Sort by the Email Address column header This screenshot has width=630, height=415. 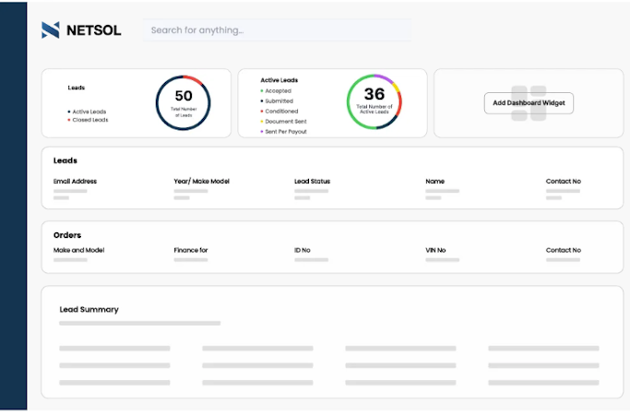click(x=75, y=182)
